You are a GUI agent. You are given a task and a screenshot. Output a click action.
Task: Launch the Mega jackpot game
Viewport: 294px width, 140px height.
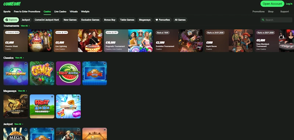16,134
